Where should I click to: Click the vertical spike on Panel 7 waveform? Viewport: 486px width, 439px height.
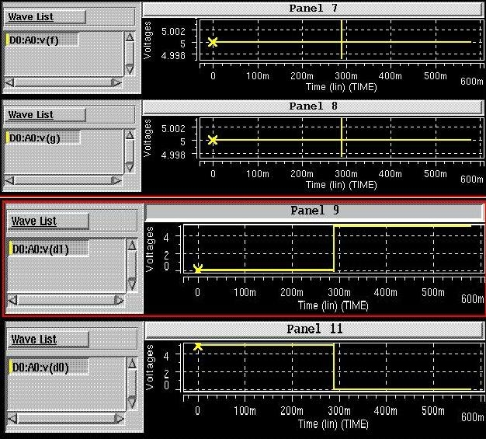point(342,40)
